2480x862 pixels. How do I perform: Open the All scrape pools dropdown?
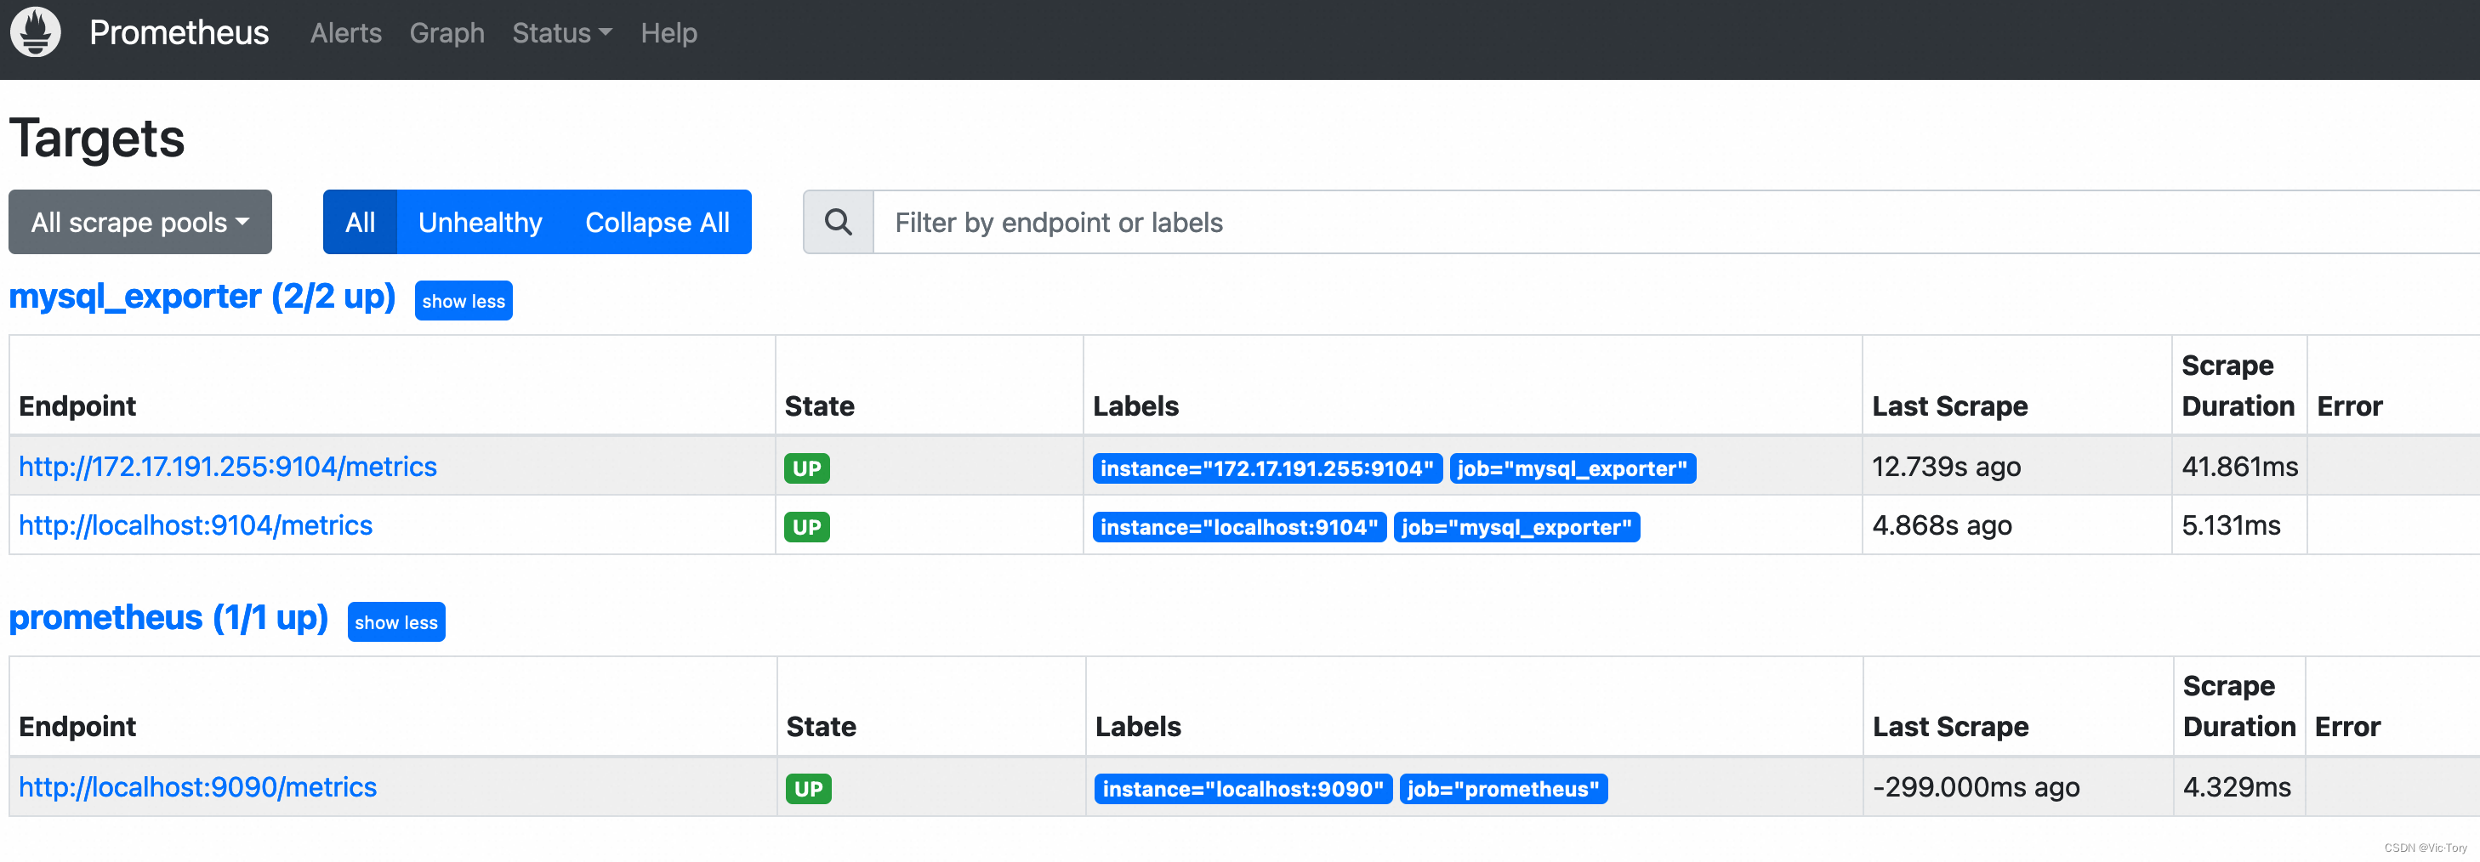coord(140,222)
